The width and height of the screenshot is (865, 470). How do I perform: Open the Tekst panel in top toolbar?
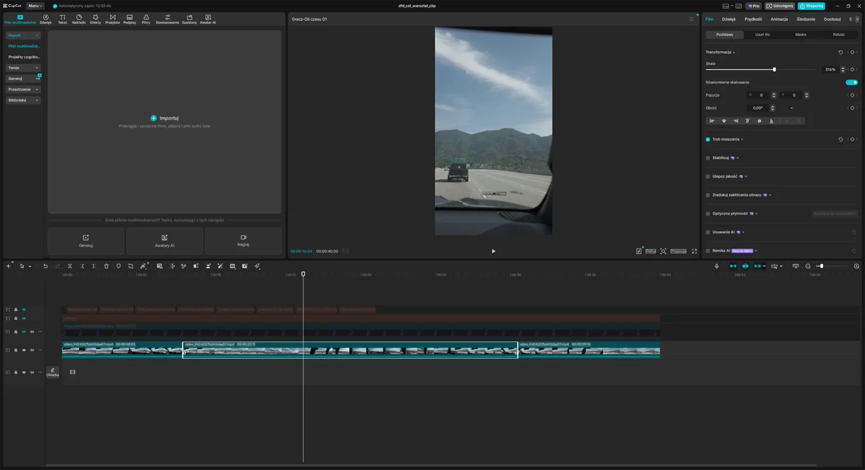(62, 19)
